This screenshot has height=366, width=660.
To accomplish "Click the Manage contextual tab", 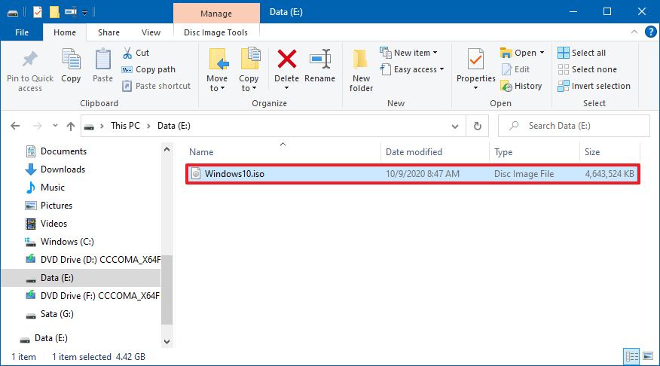I will click(x=216, y=13).
